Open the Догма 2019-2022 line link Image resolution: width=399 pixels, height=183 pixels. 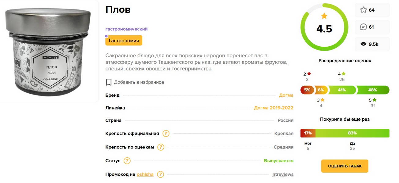pyautogui.click(x=274, y=108)
